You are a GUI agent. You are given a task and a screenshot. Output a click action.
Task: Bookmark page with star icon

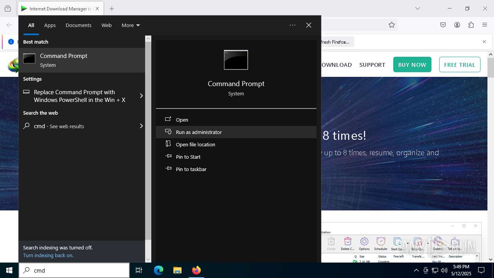tap(392, 25)
